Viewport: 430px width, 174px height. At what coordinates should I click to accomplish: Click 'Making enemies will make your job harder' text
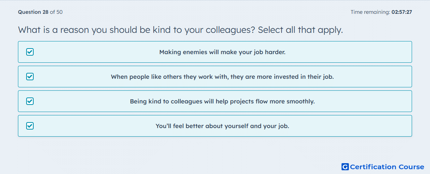point(222,52)
